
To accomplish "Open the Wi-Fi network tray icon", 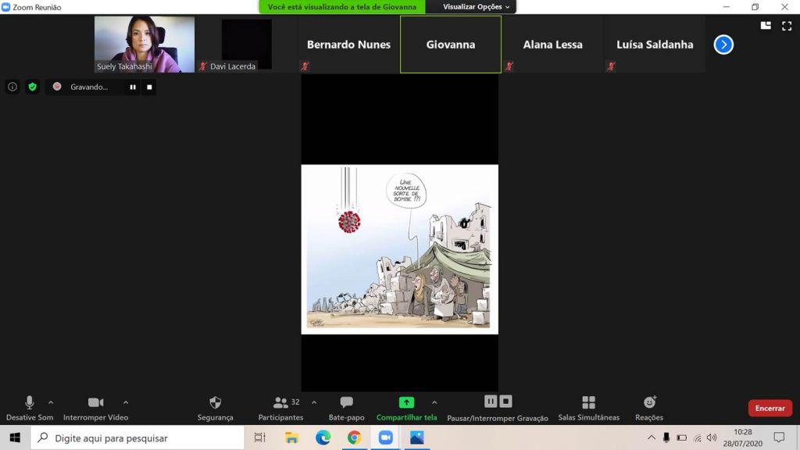I will click(697, 437).
